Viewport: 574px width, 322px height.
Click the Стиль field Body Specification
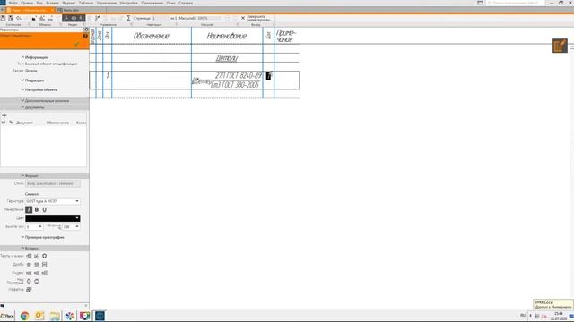click(x=53, y=183)
